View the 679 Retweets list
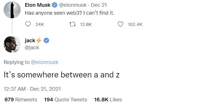Screen dimensions: 206x107 tap(21, 99)
